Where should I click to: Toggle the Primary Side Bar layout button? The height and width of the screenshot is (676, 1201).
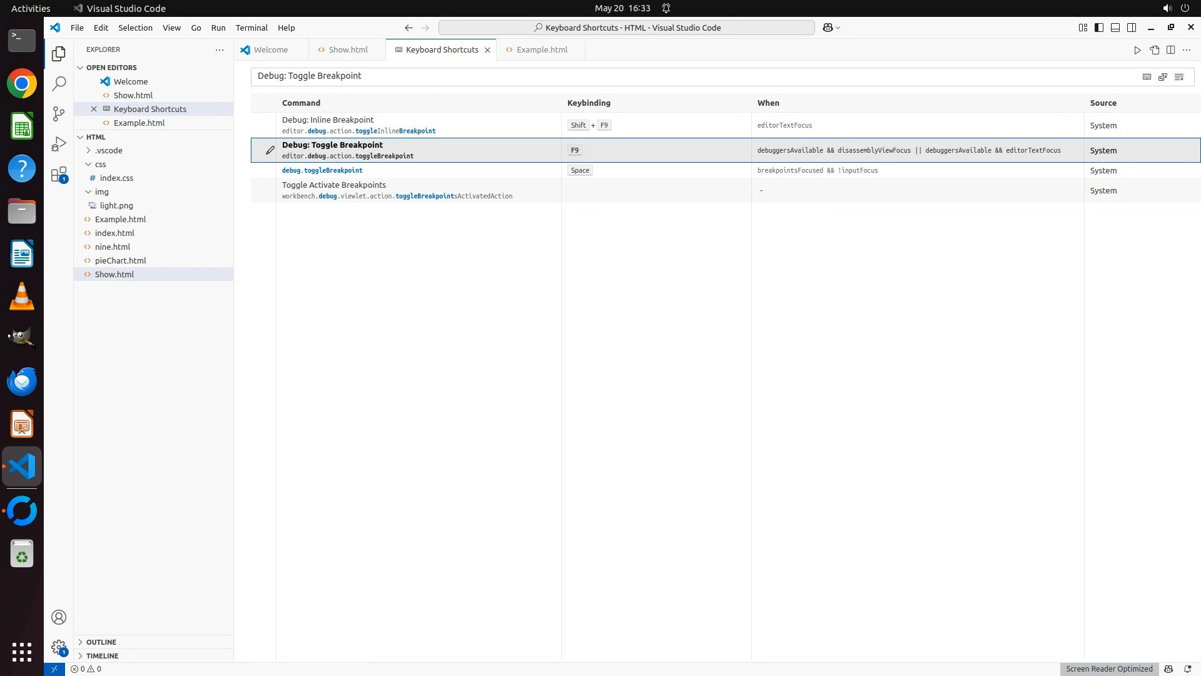pos(1099,28)
